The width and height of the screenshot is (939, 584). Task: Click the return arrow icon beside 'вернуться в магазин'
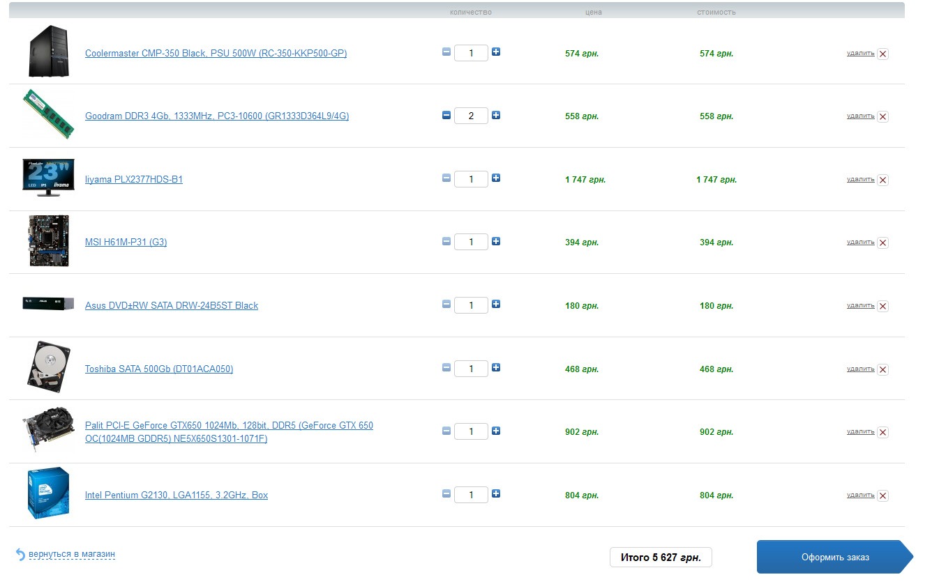[x=20, y=555]
